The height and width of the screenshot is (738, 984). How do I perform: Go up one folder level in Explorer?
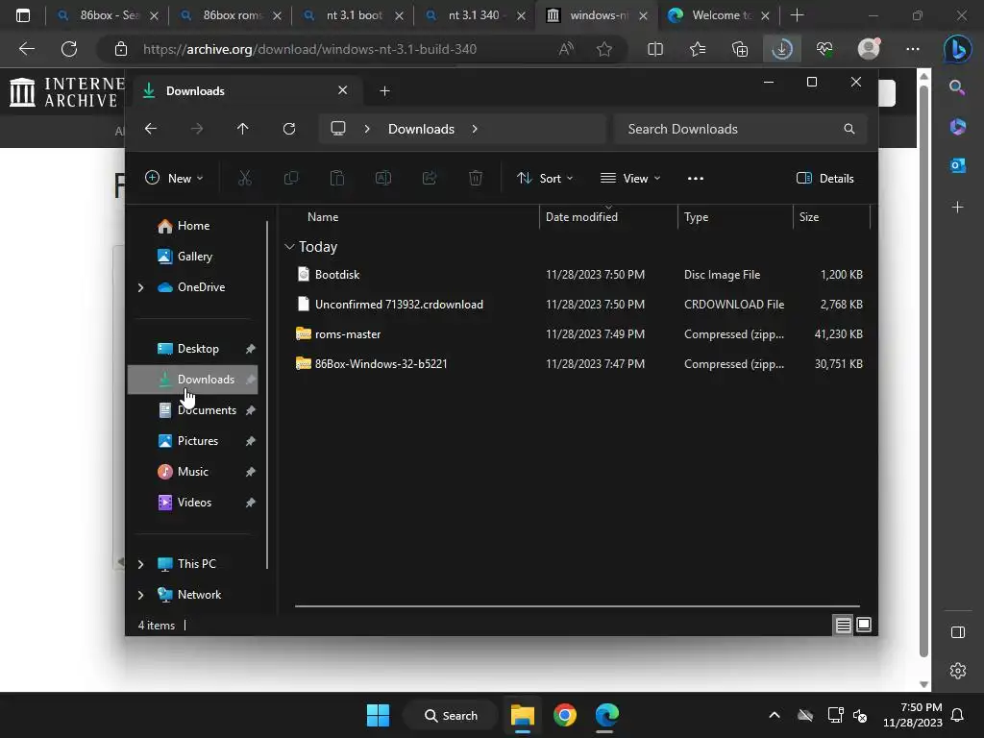coord(243,129)
